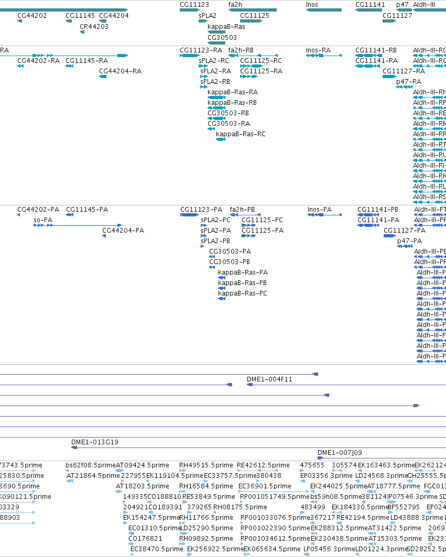Click the CG11127-PA protein label
Image resolution: width=446 pixels, height=557 pixels.
[405, 231]
